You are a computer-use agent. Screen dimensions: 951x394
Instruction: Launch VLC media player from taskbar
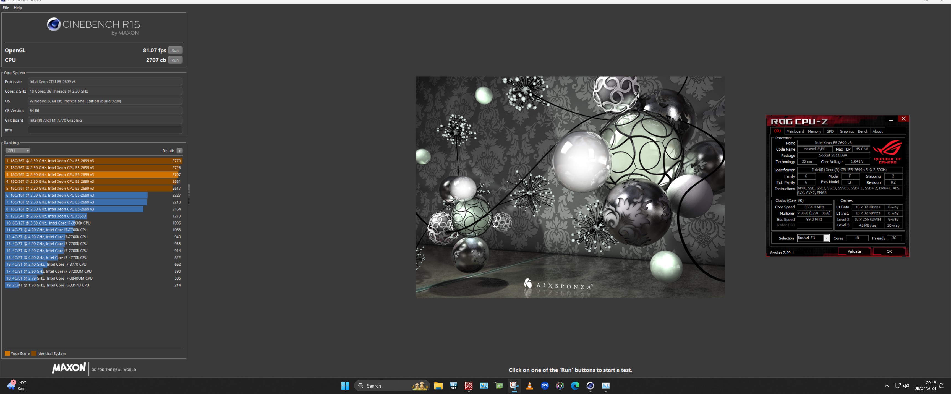(x=529, y=386)
